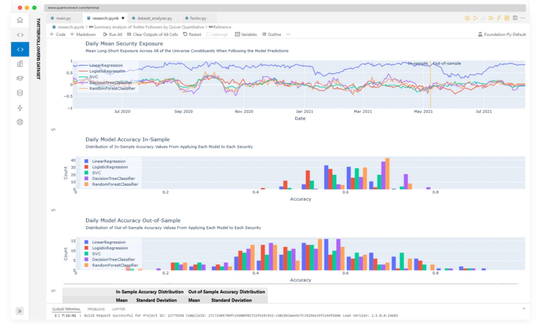Switch to the dataset_analyzer.py tab
This screenshot has width=541, height=324.
(154, 18)
